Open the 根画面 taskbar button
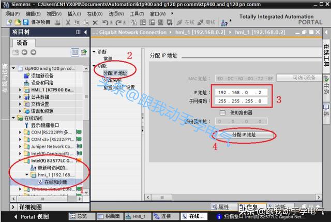Screen dimensions: 331x222 (x=109, y=216)
